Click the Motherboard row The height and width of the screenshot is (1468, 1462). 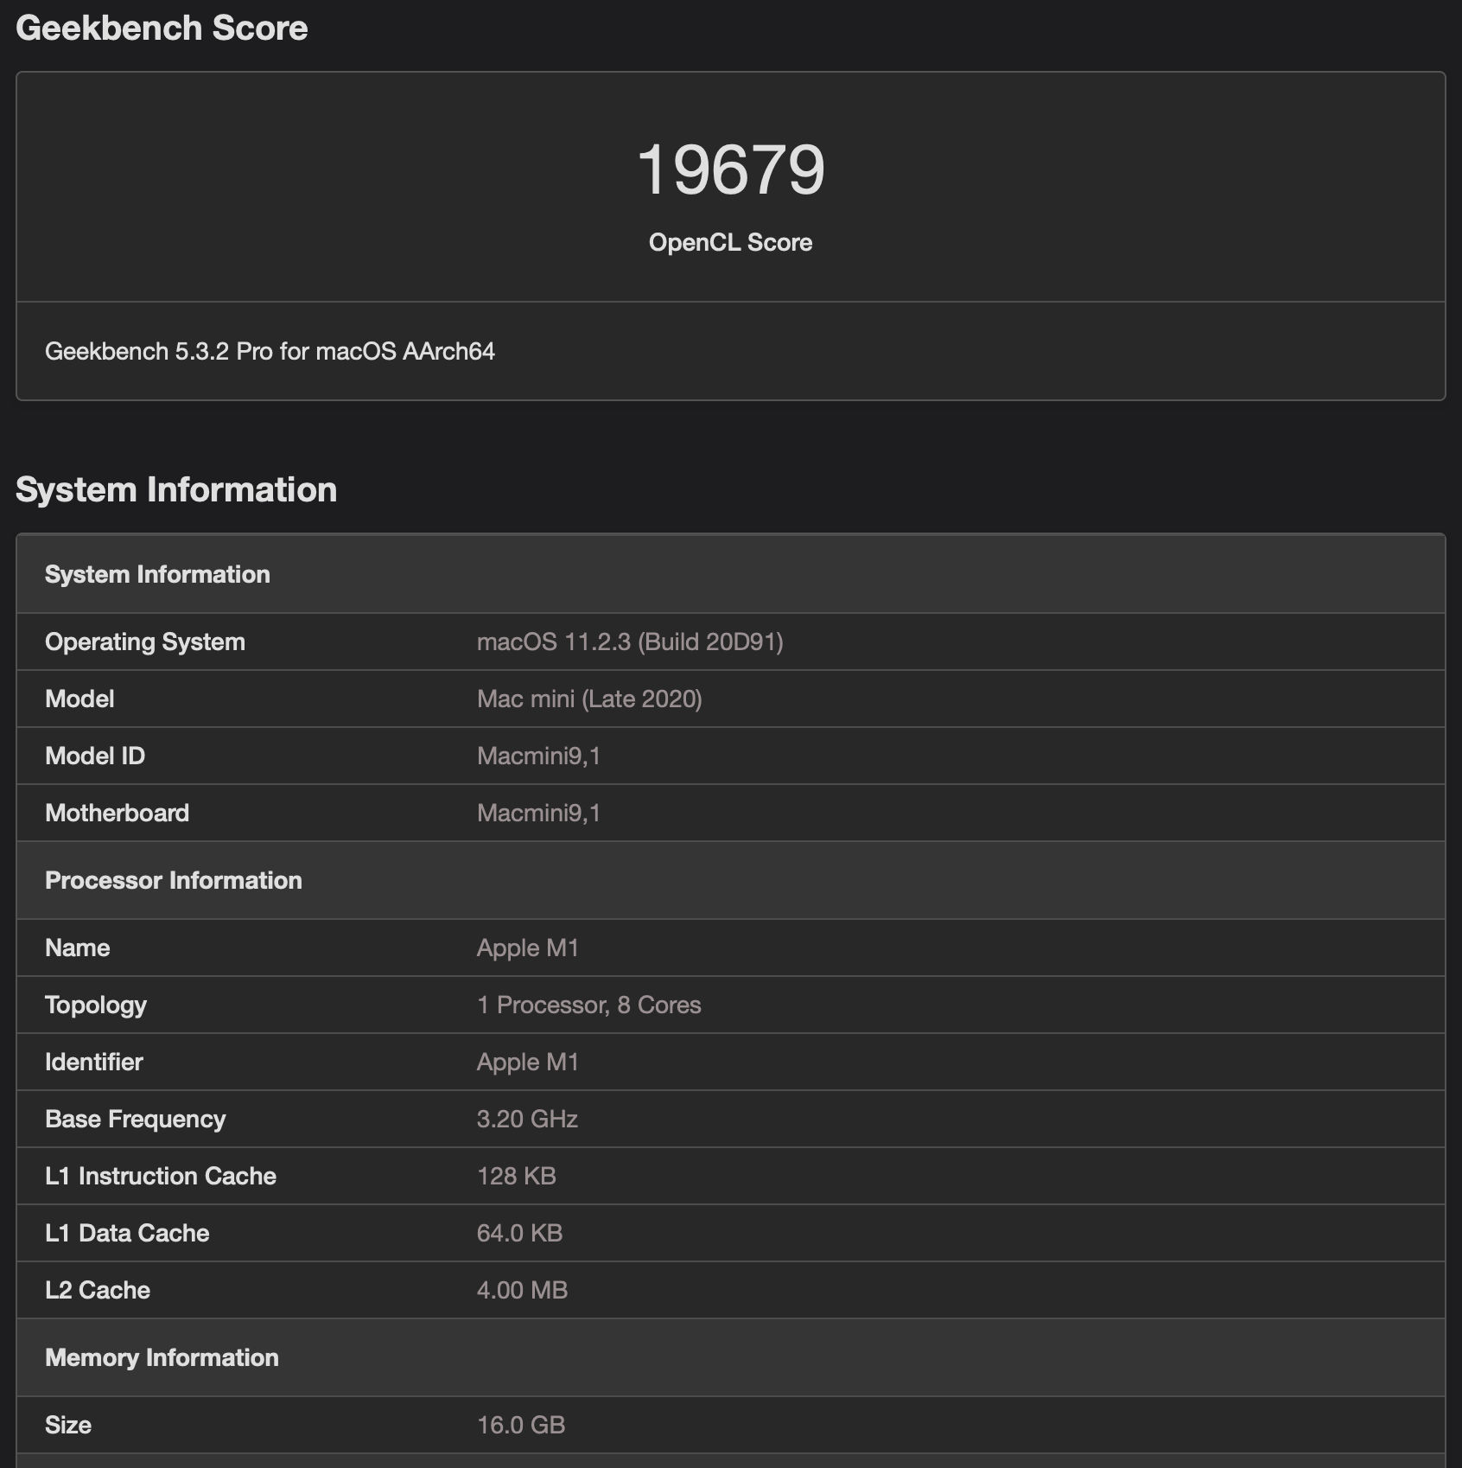(x=118, y=813)
